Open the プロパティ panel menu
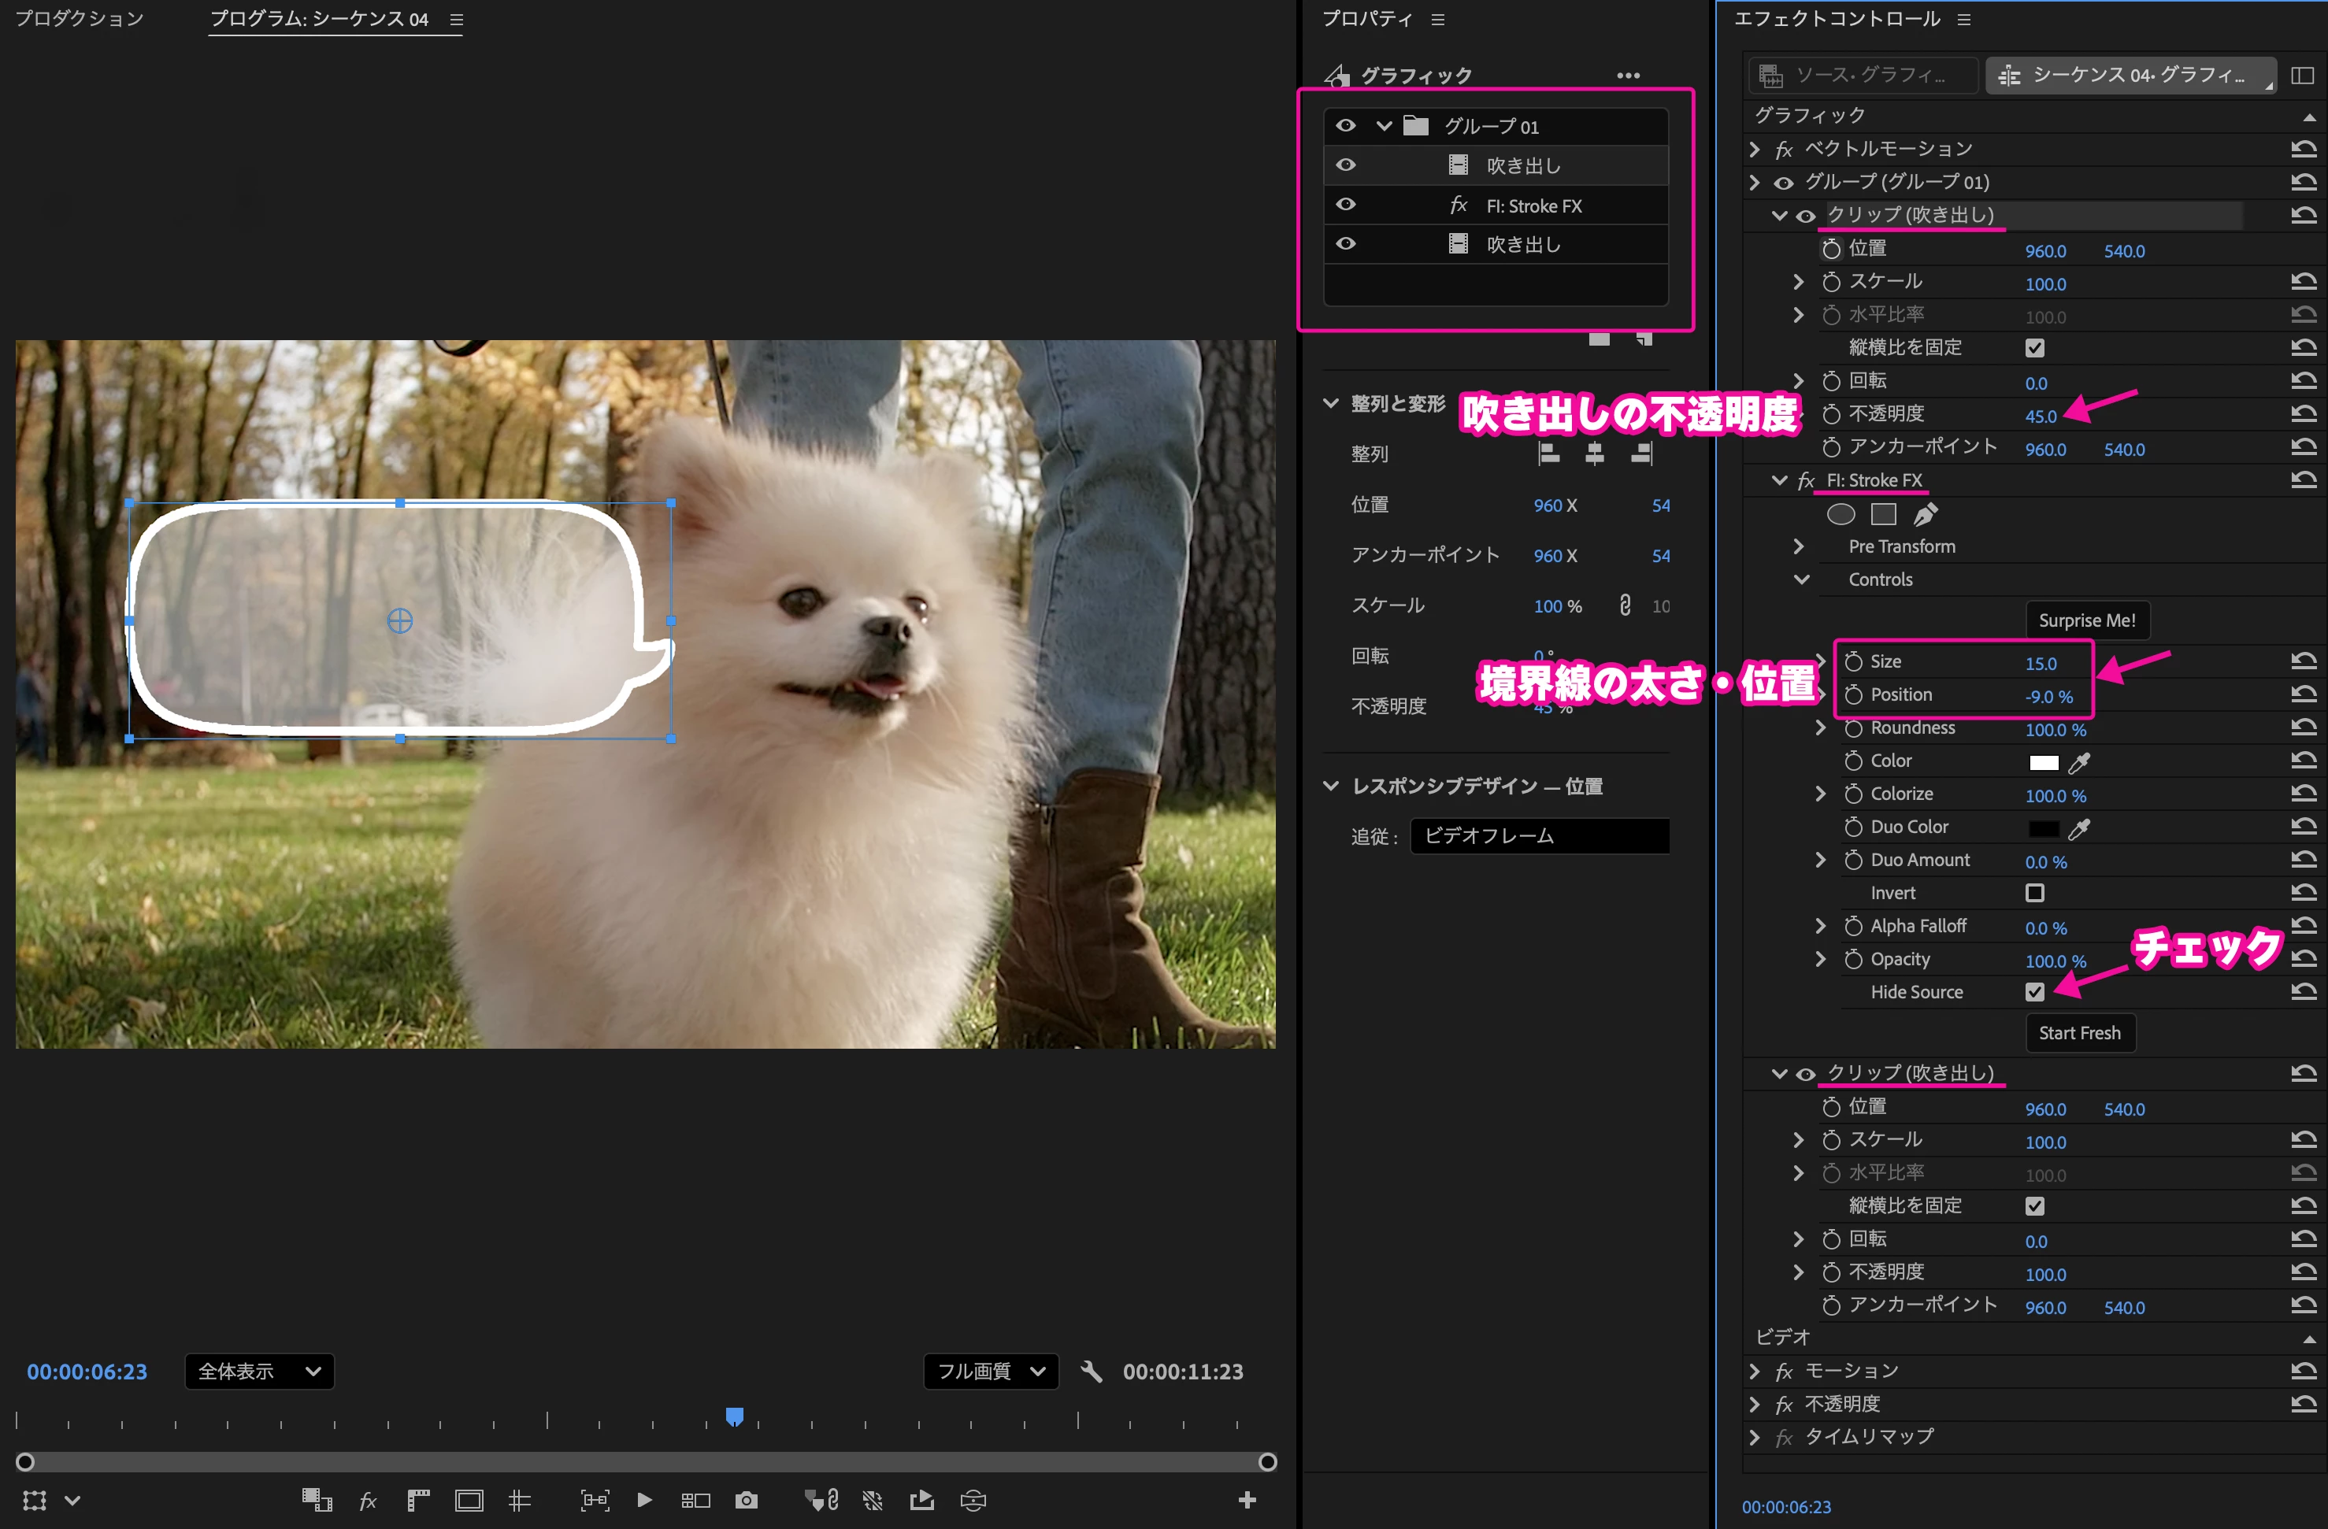This screenshot has width=2328, height=1529. pyautogui.click(x=1438, y=19)
